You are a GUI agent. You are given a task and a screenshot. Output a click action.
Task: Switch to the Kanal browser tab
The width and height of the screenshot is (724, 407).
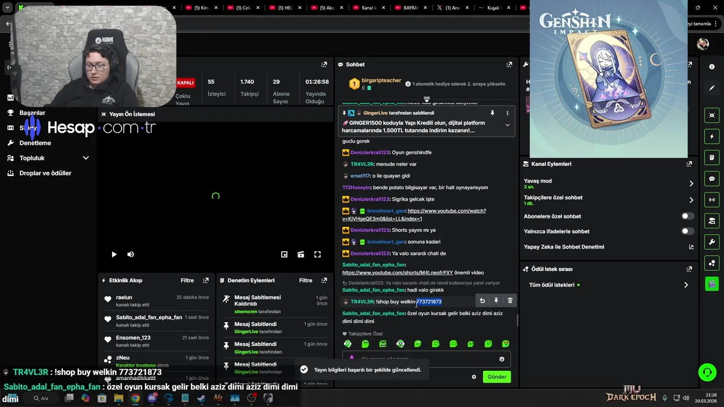372,8
